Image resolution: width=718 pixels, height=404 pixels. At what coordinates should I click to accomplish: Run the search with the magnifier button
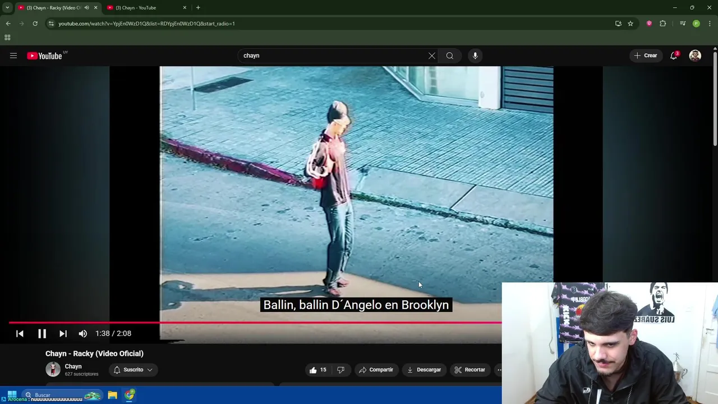pyautogui.click(x=450, y=56)
